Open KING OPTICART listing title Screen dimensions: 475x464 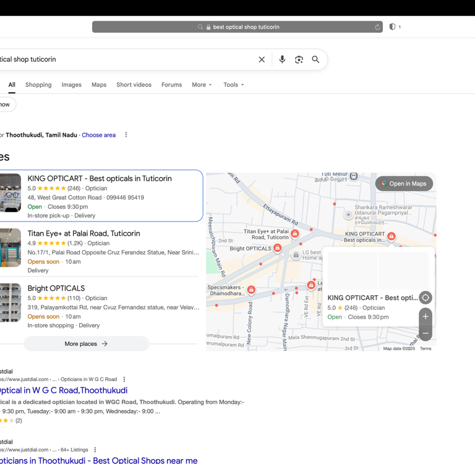click(100, 179)
